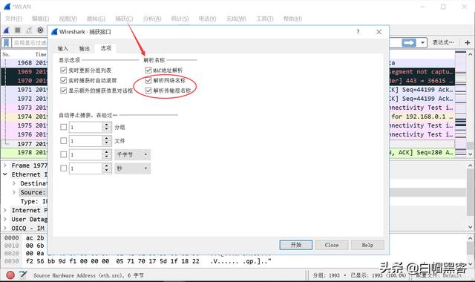Toggle the 解析传输层名称 checkbox
Image resolution: width=475 pixels, height=282 pixels.
pyautogui.click(x=148, y=91)
